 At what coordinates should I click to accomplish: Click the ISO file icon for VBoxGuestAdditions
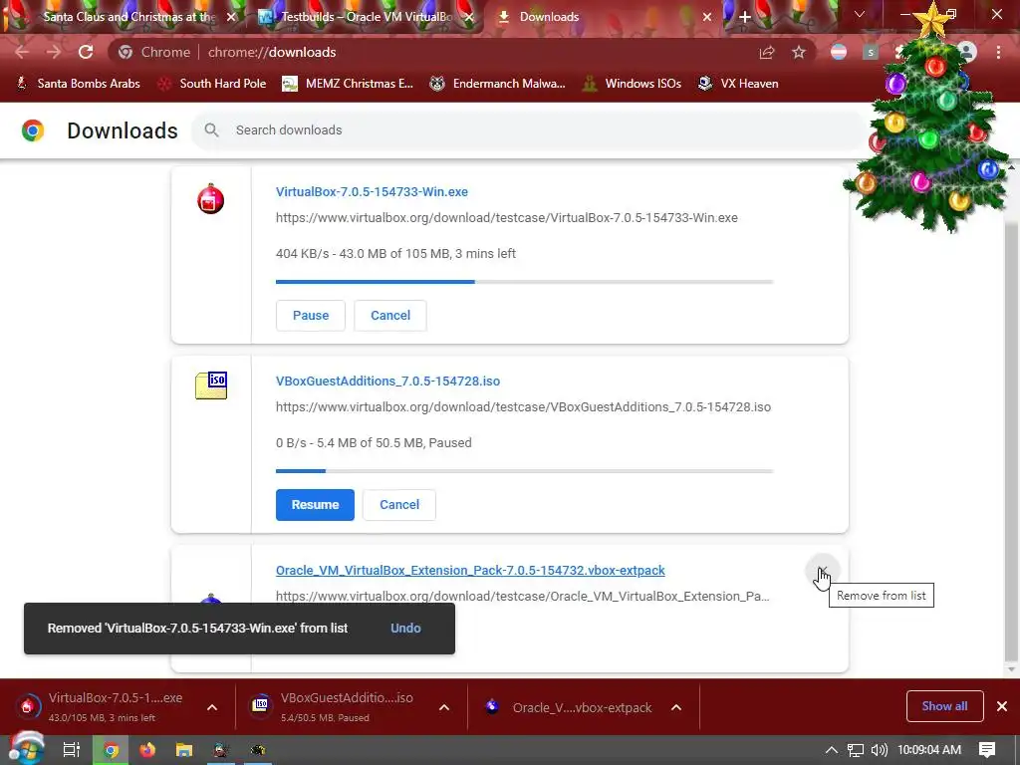(211, 385)
